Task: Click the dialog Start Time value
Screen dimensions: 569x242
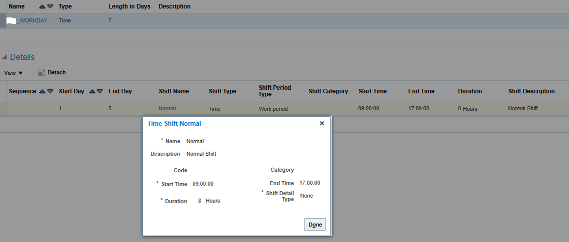Action: point(203,184)
